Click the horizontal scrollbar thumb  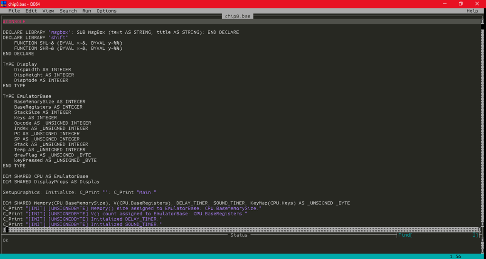(x=7, y=230)
